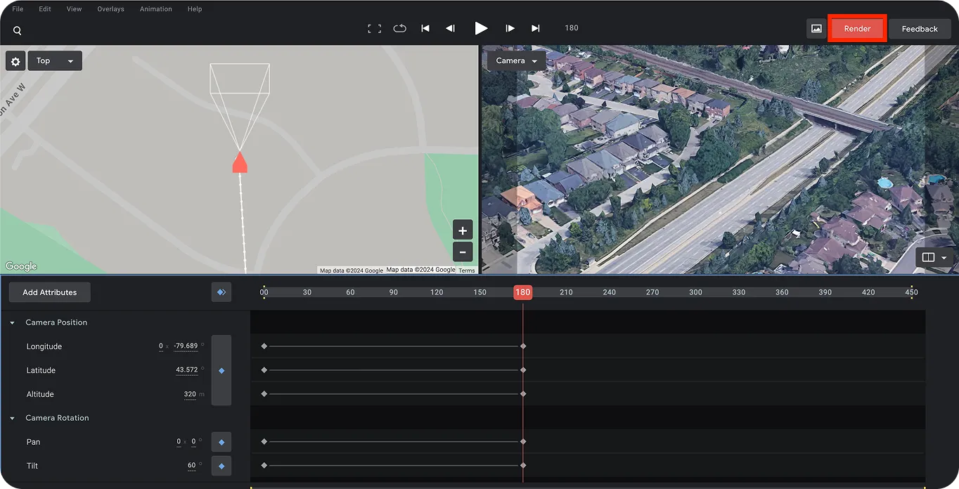This screenshot has height=489, width=959.
Task: Zoom out on the map
Action: [x=462, y=252]
